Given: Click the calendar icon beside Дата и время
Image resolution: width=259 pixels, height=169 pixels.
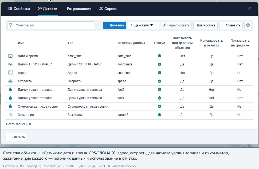Looking at the screenshot, I should tap(10, 56).
